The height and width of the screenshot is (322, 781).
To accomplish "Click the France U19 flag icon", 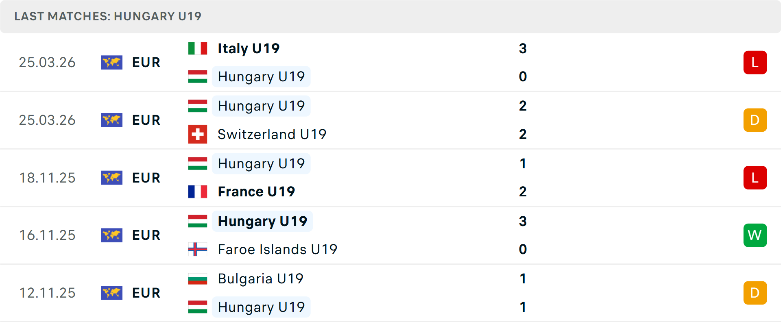I will (x=197, y=191).
